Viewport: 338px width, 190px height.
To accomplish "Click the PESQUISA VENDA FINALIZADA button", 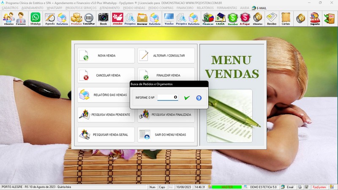I will pos(166,115).
